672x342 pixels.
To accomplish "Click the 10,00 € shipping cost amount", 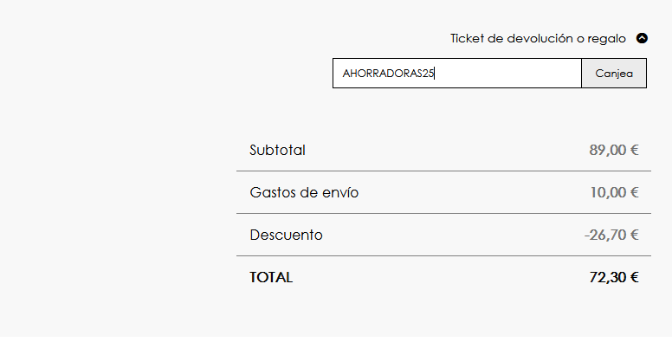I will tap(614, 192).
